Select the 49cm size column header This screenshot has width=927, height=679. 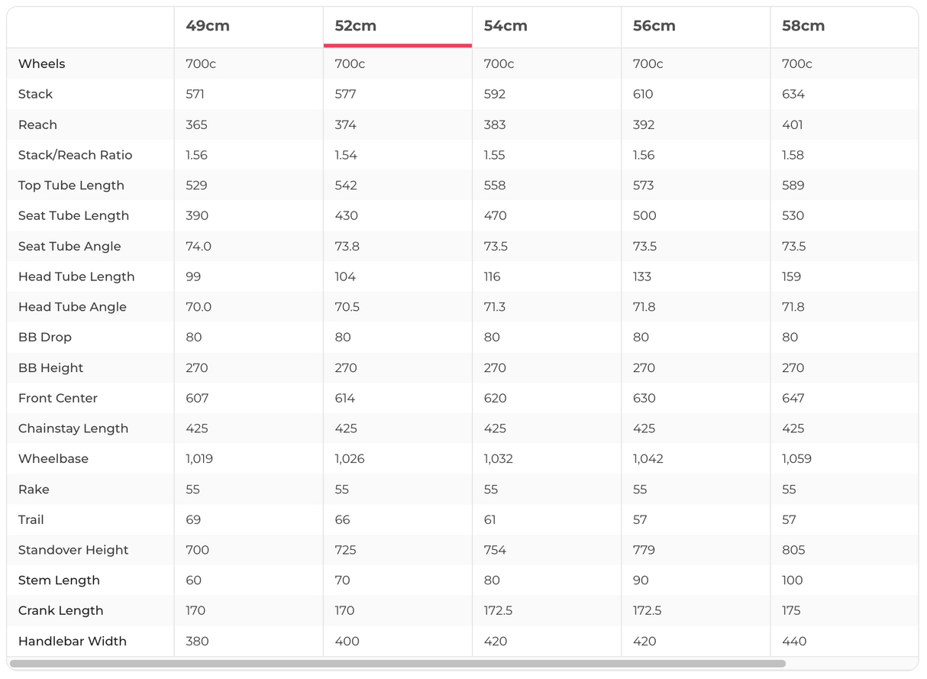click(208, 26)
